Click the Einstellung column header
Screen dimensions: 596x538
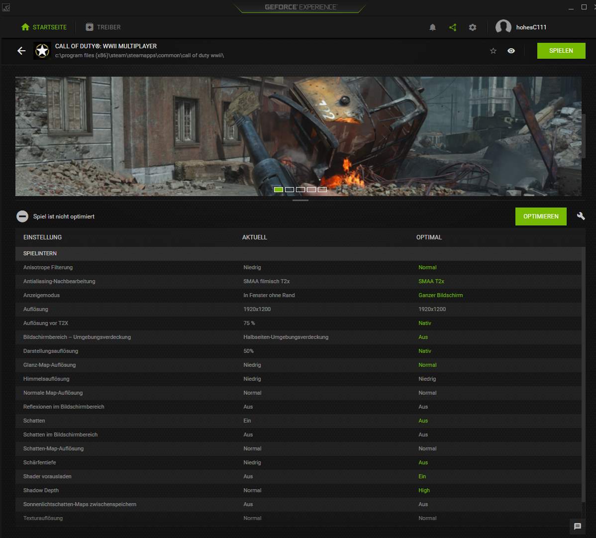tap(43, 237)
